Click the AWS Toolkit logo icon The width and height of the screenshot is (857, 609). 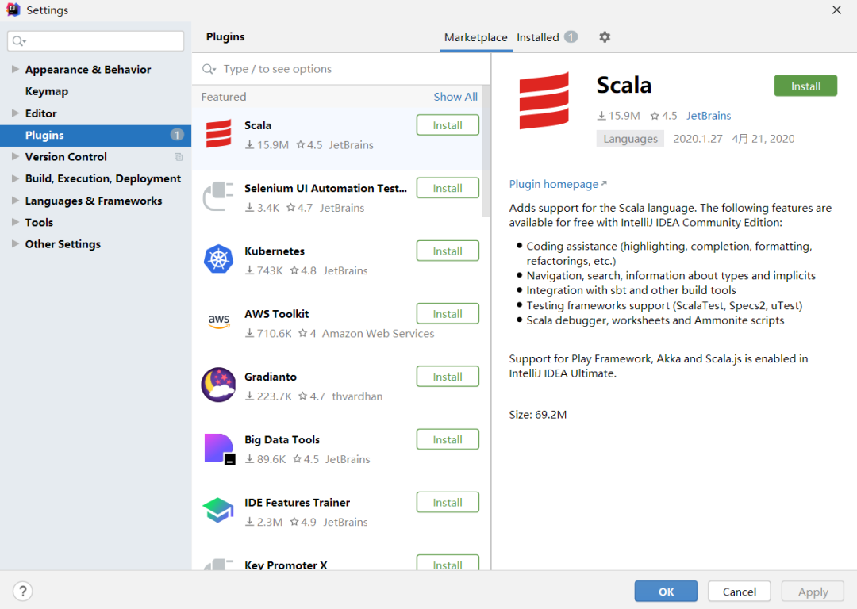coord(219,322)
